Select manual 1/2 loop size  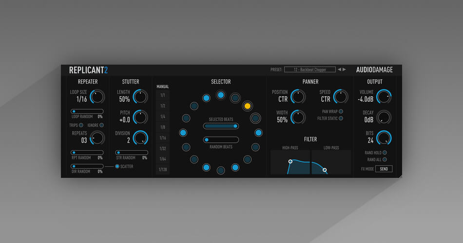(163, 106)
